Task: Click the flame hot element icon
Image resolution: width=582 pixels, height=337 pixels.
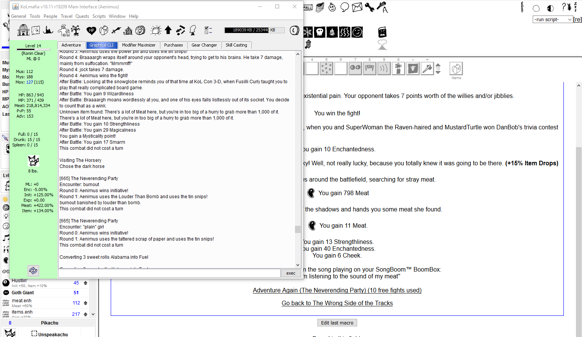Action: pos(332,32)
